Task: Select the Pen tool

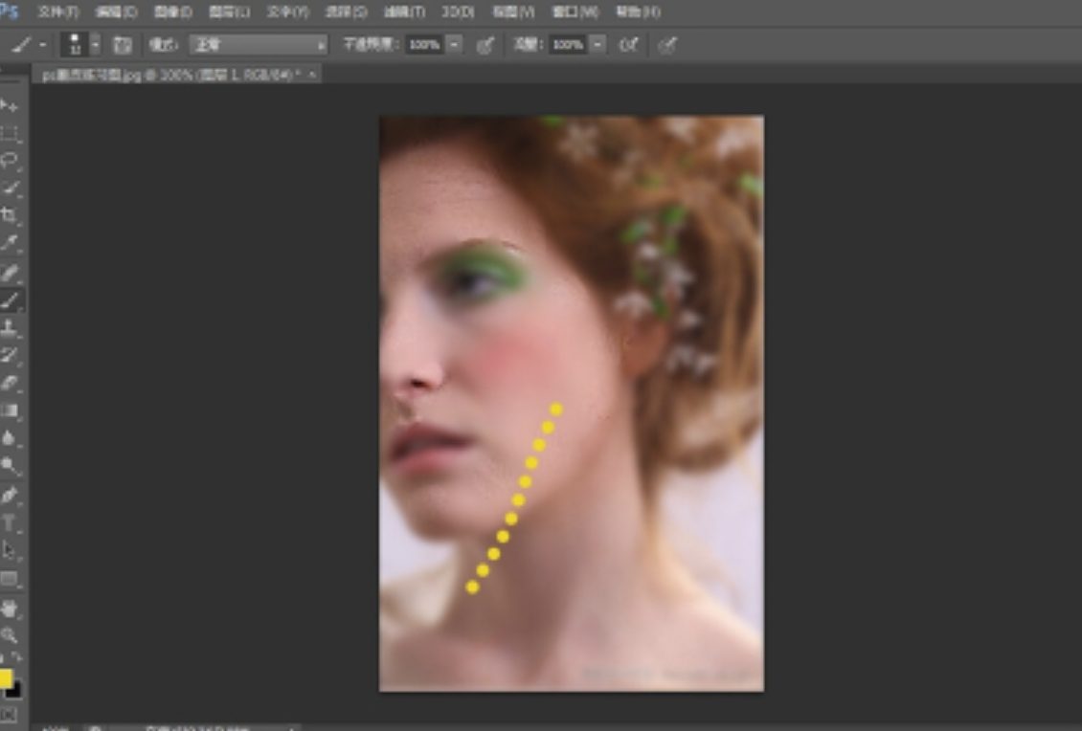Action: tap(10, 496)
